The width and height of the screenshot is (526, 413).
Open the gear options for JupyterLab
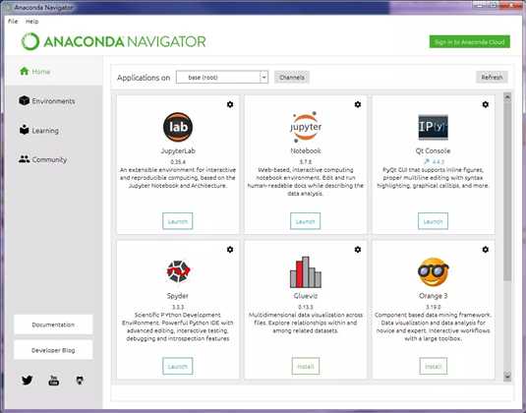(x=230, y=104)
